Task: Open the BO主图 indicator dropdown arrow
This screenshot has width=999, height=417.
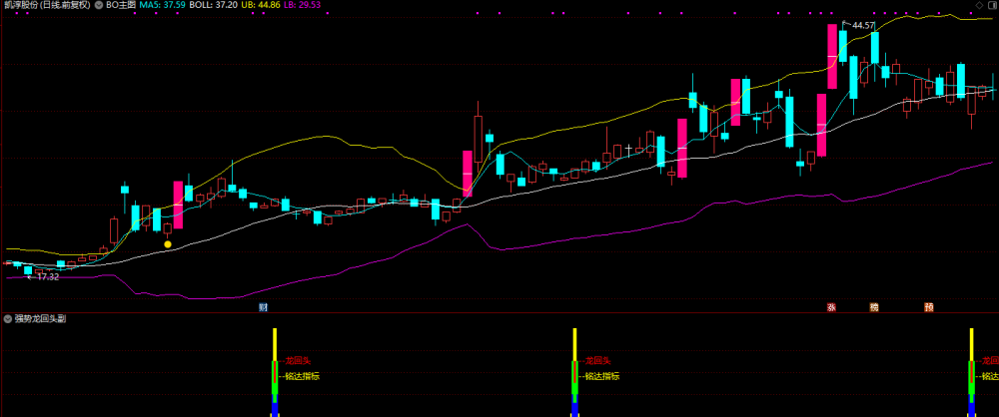Action: click(x=99, y=4)
